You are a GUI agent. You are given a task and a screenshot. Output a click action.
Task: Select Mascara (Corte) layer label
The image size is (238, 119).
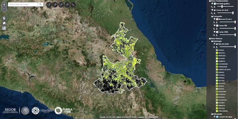[225, 19]
